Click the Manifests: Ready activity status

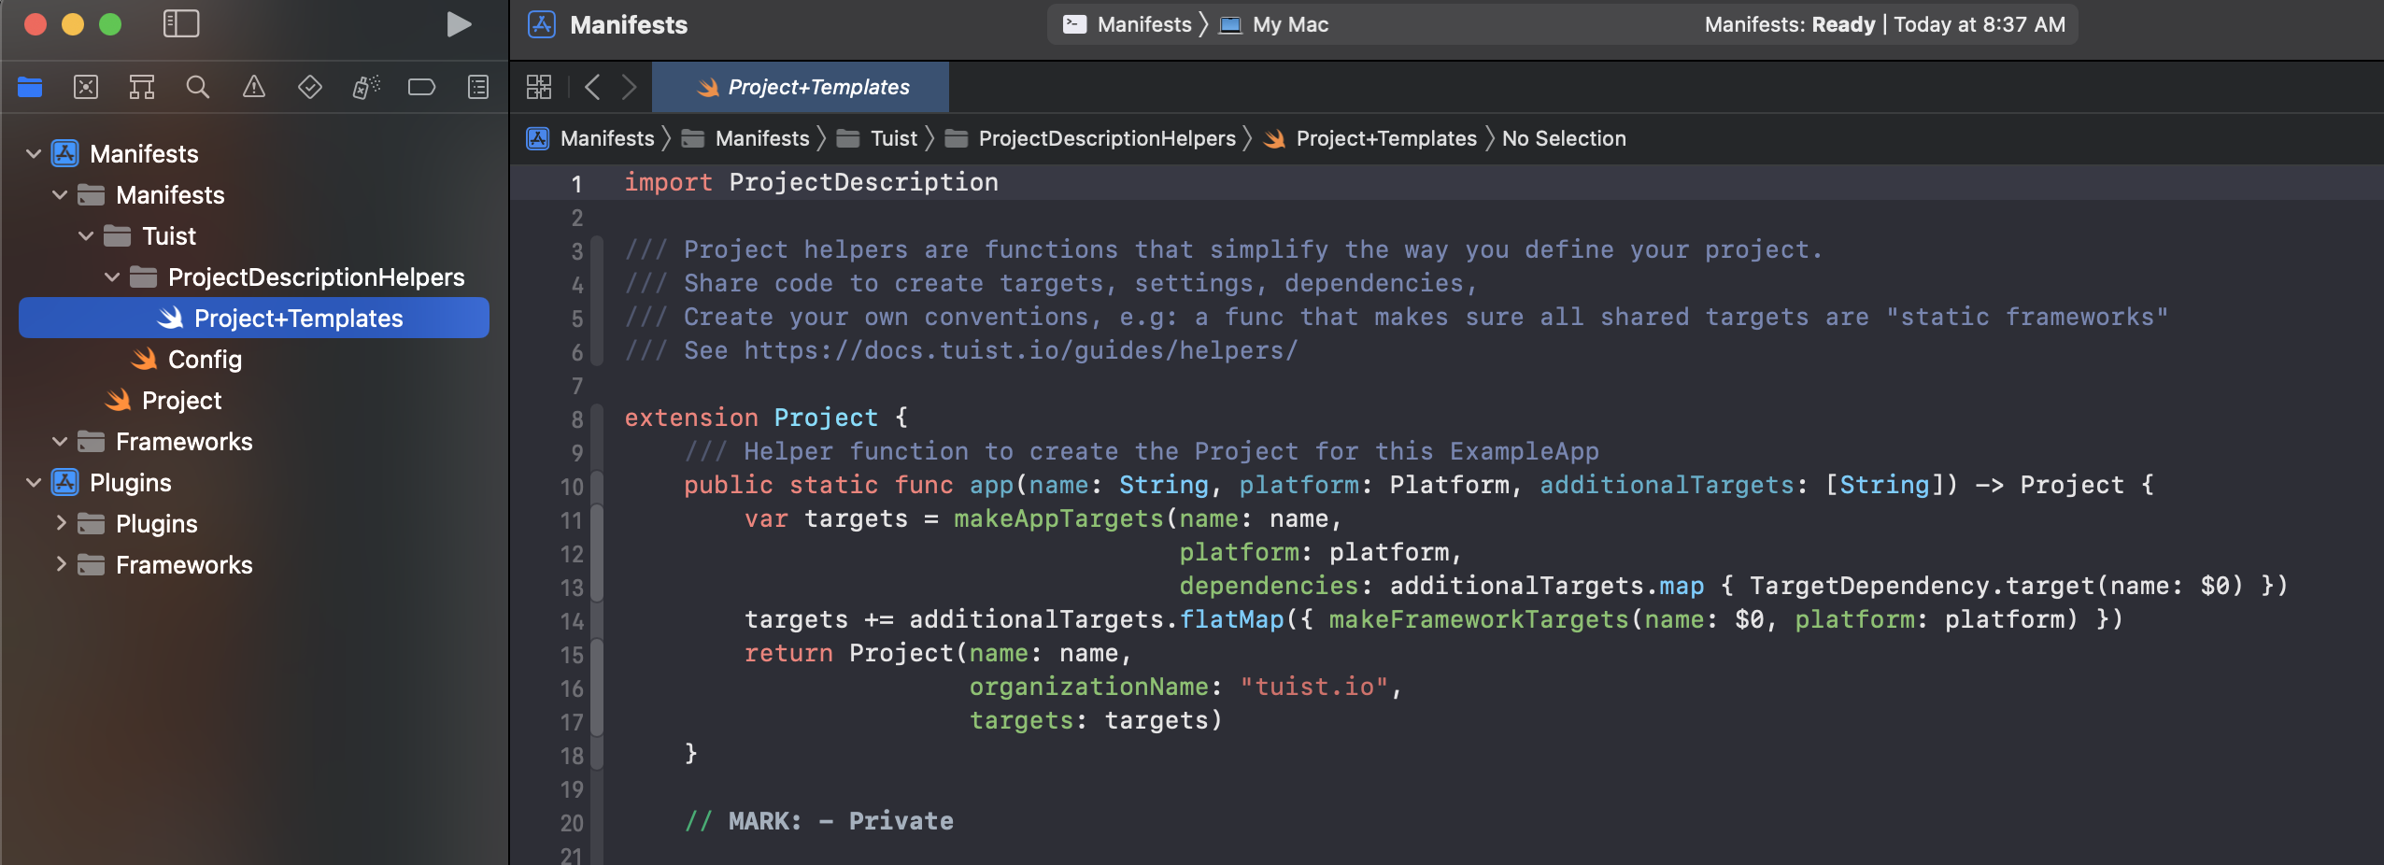click(1884, 24)
